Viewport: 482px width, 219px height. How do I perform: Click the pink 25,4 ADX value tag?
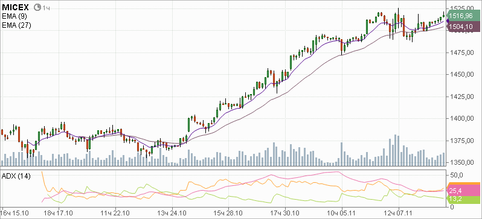click(463, 191)
